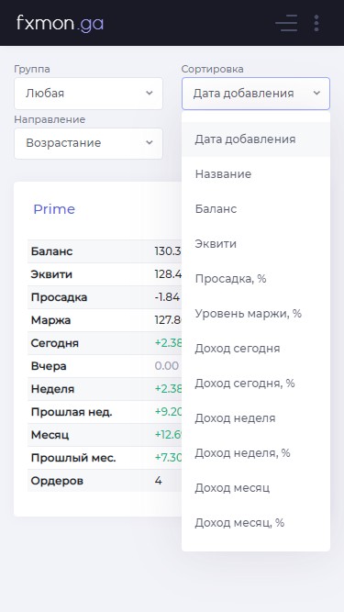Open the Prime account link
The height and width of the screenshot is (612, 344).
[x=54, y=209]
